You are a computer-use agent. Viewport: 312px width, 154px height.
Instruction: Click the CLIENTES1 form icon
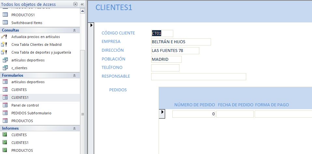[x=5, y=97]
